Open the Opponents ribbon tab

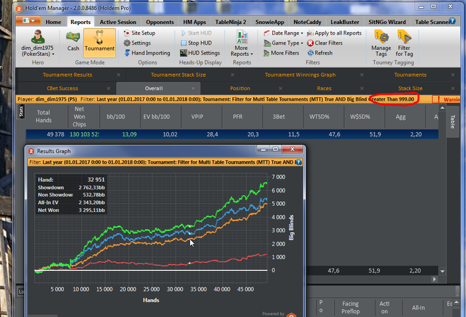point(160,22)
